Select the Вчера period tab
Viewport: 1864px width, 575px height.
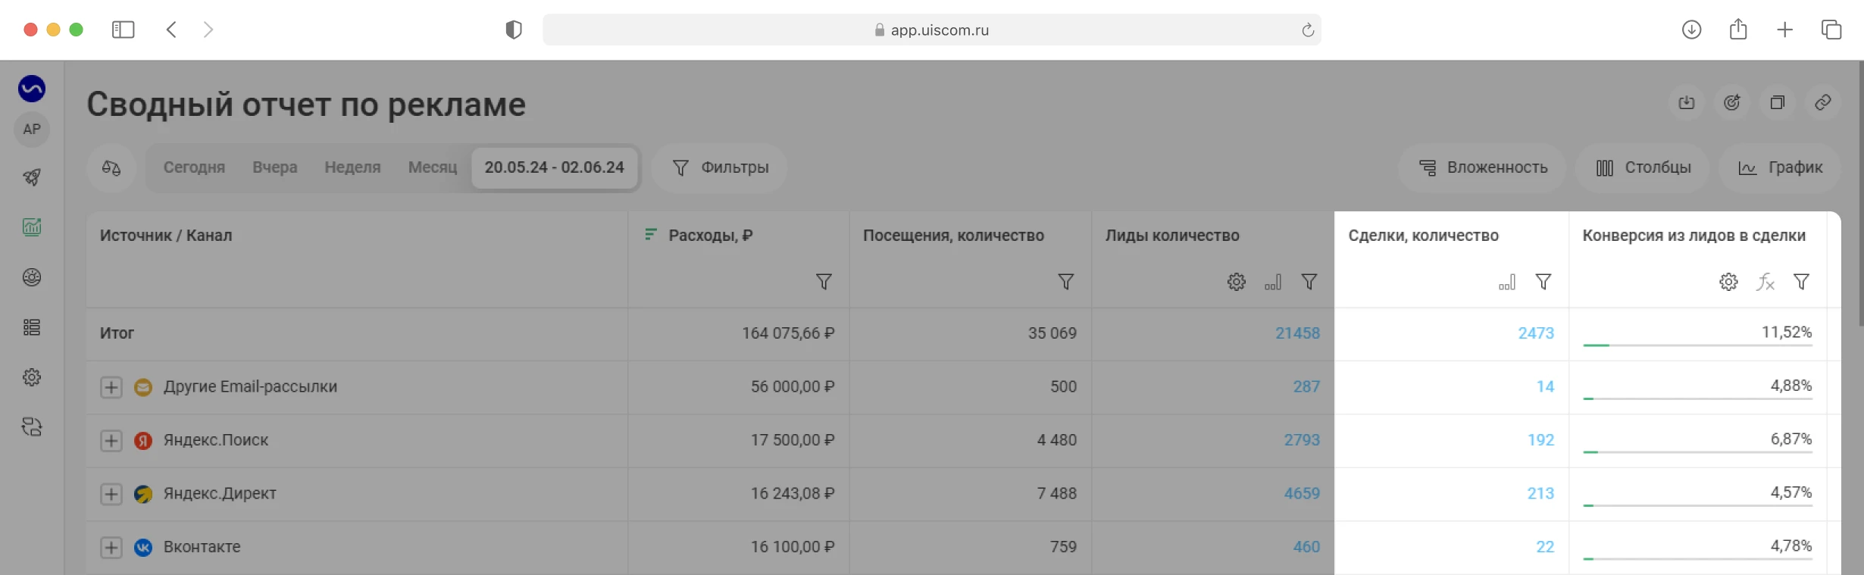tap(274, 167)
